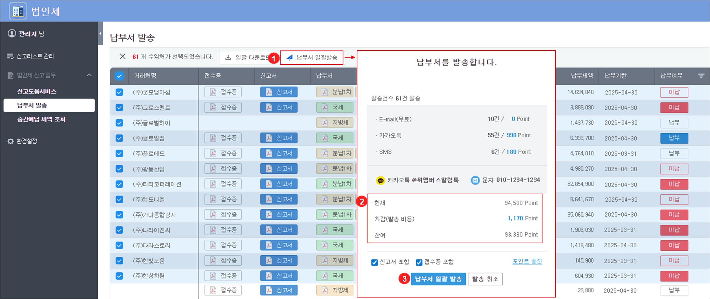Open 접수증 PDF for (주)끌로에드
The width and height of the screenshot is (710, 299).
(x=223, y=153)
